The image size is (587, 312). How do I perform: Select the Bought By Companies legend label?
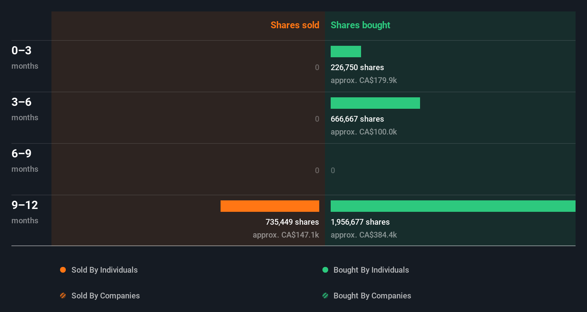click(x=372, y=296)
